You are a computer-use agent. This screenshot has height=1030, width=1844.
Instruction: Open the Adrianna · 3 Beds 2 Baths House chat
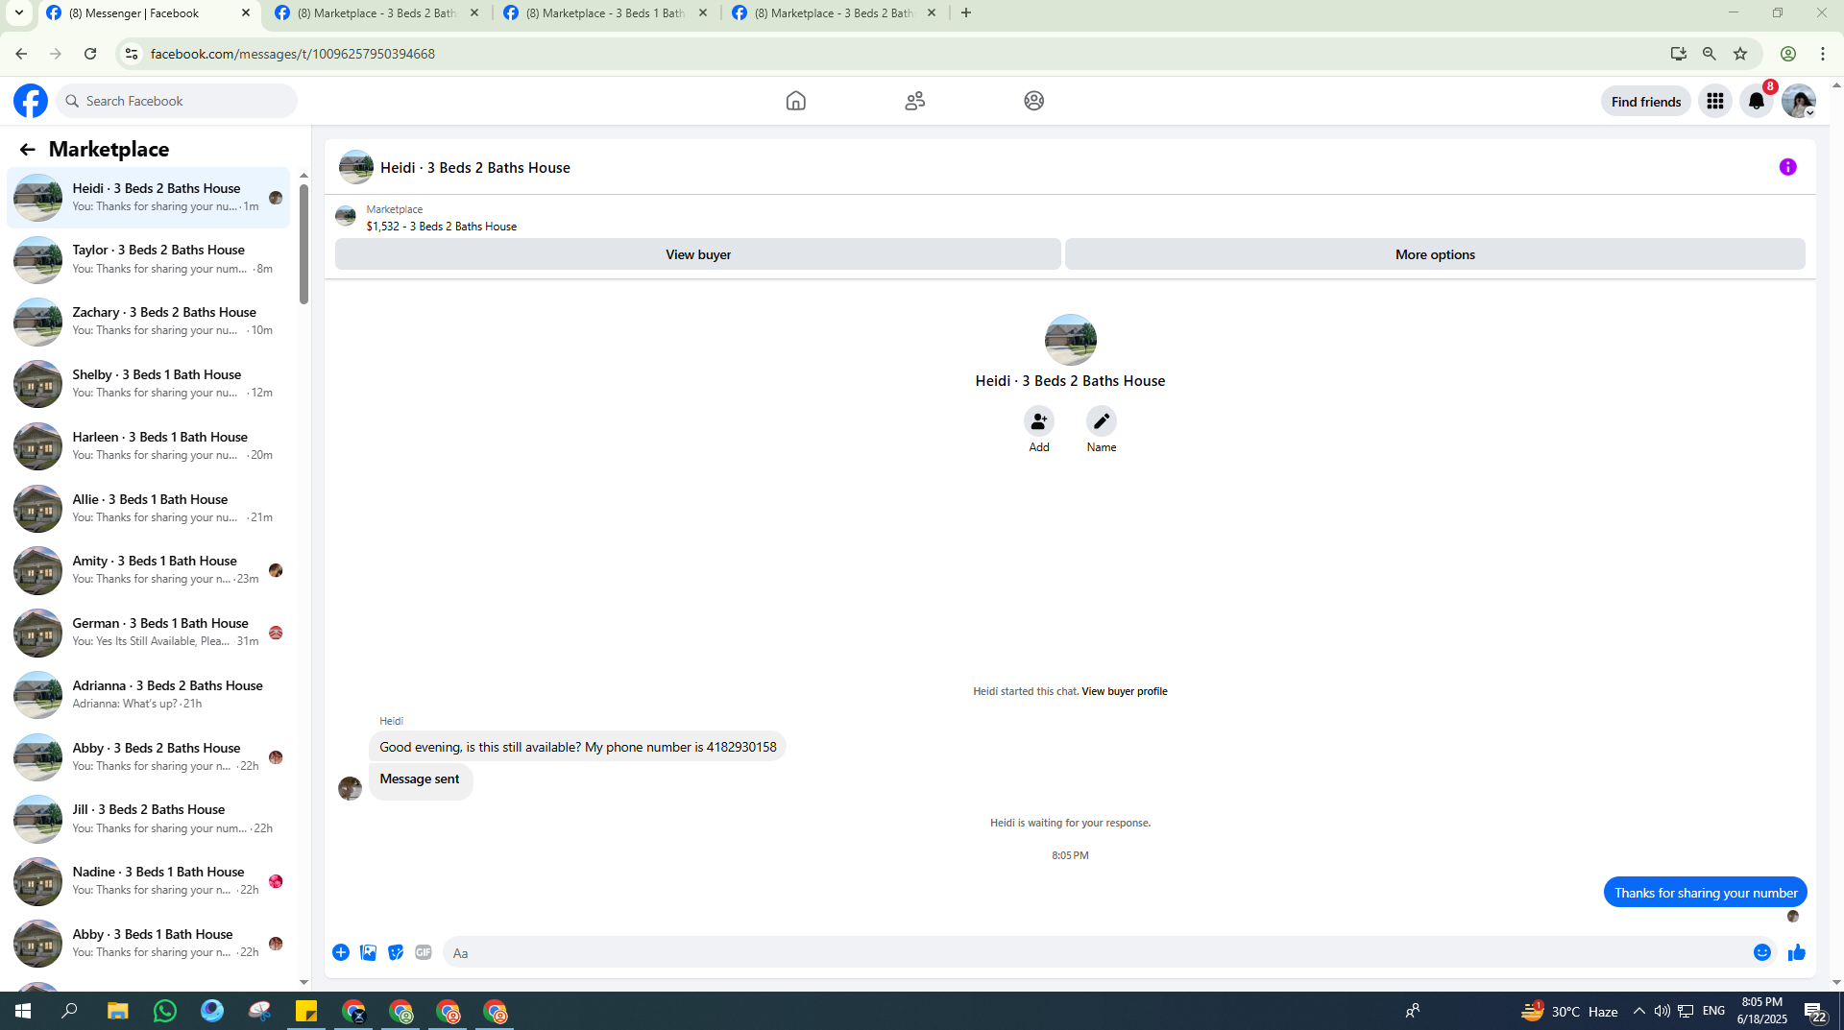coord(148,695)
